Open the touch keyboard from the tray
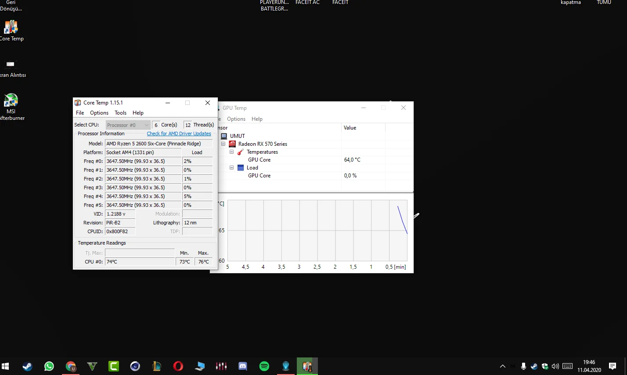Viewport: 627px width, 375px height. tap(567, 366)
